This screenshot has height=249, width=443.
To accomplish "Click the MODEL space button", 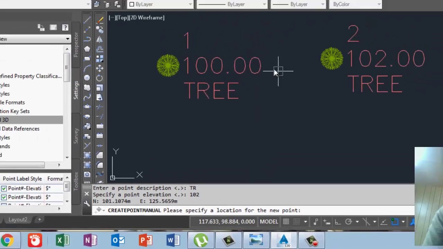I will tap(269, 222).
